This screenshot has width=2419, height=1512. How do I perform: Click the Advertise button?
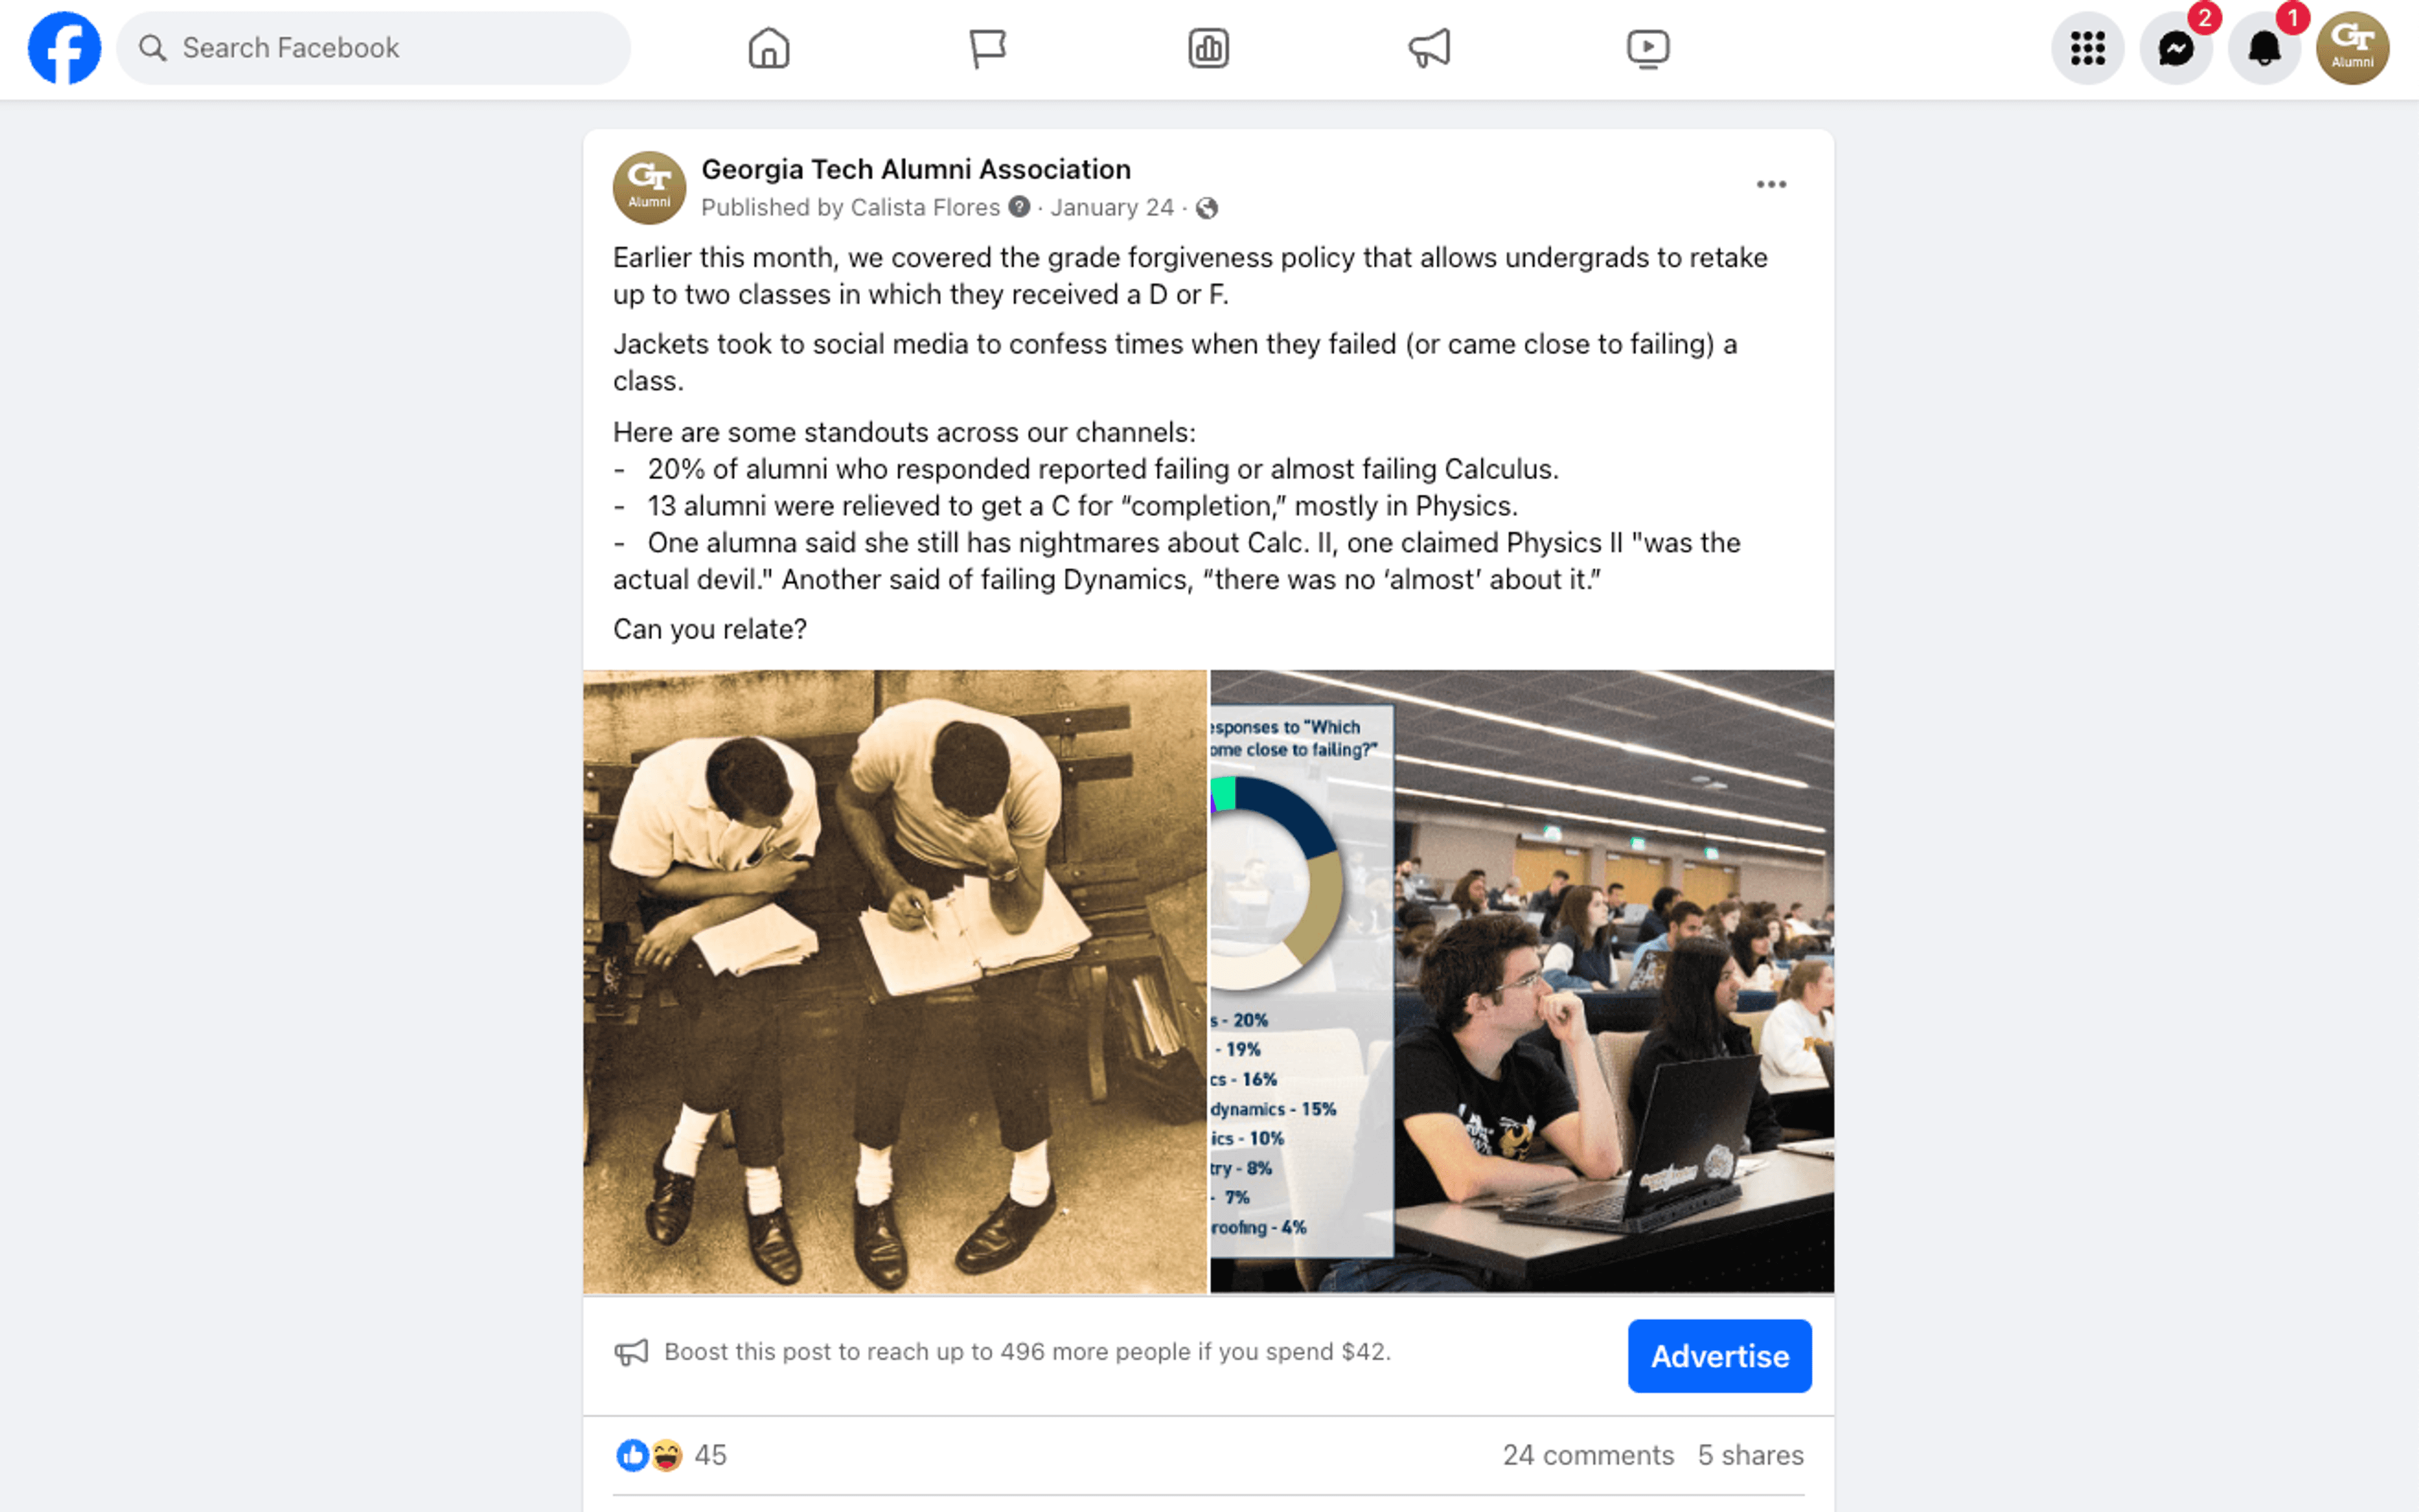click(1719, 1356)
